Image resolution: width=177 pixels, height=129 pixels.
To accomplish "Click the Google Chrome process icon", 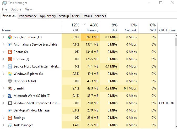I will click(x=10, y=37).
